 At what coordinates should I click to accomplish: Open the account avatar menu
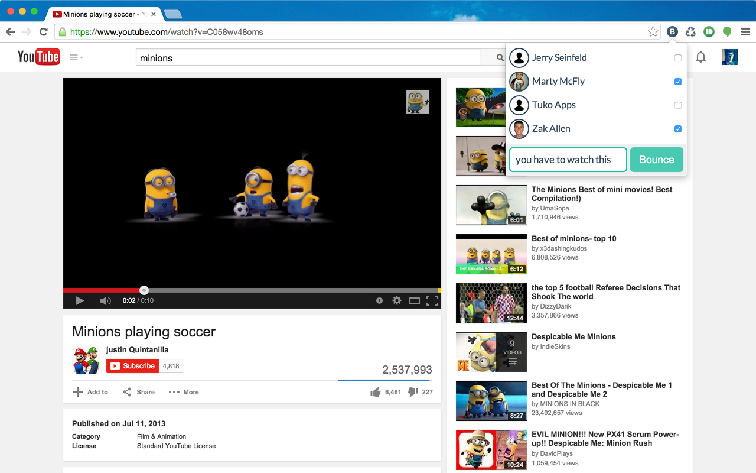click(729, 57)
